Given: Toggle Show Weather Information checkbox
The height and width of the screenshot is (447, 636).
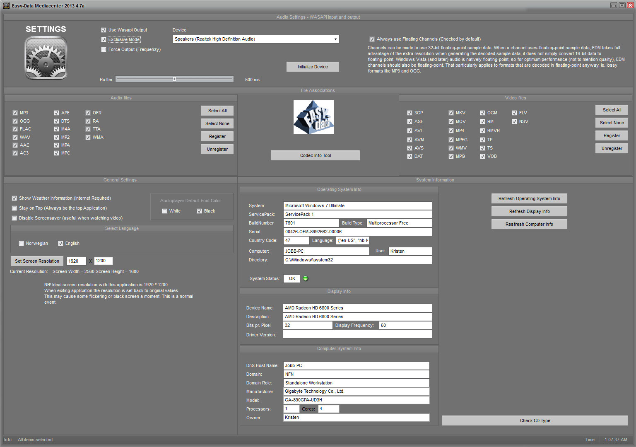Looking at the screenshot, I should coord(14,198).
